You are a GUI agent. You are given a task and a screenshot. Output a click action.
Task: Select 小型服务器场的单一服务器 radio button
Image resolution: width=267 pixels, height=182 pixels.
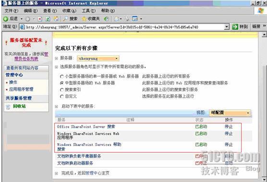(62, 76)
